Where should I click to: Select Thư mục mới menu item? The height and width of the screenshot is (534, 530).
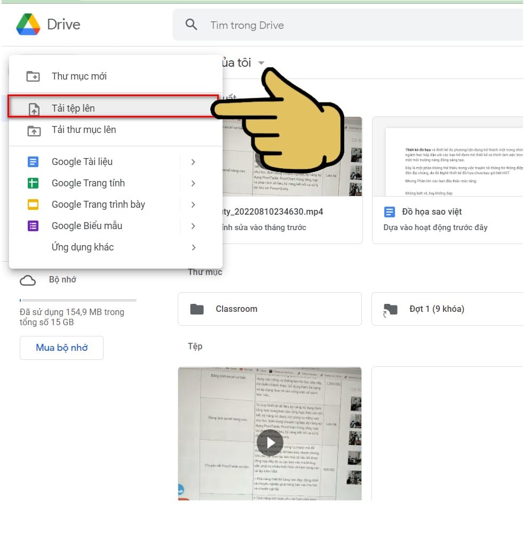point(116,76)
